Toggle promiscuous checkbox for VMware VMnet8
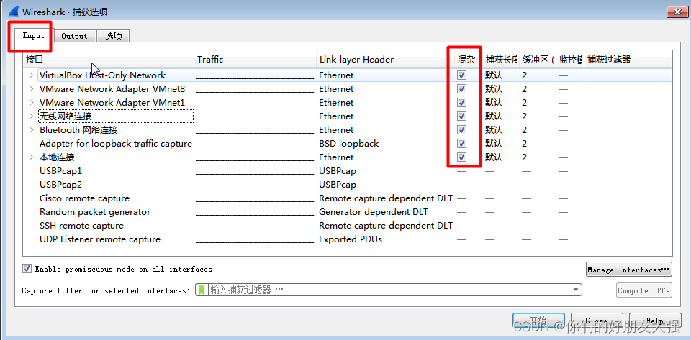Image resolution: width=691 pixels, height=340 pixels. click(x=462, y=89)
